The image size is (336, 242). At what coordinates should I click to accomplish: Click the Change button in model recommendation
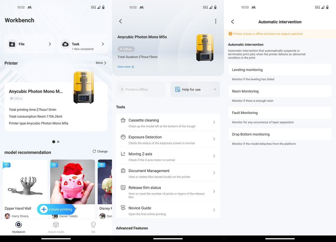coord(100,151)
